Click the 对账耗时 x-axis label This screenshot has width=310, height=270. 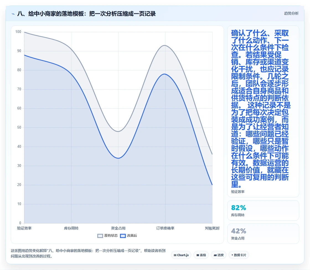coord(212,228)
